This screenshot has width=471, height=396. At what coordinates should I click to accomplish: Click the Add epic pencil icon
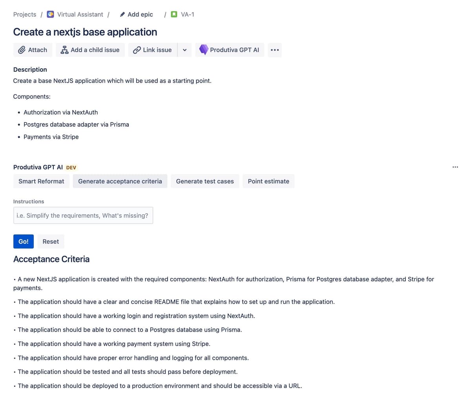[x=122, y=14]
